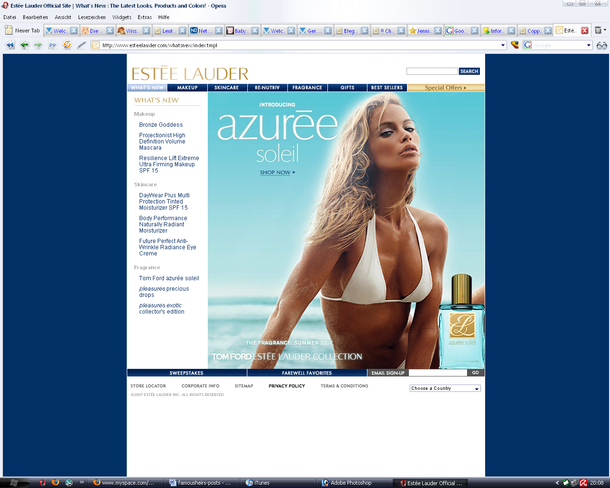Image resolution: width=610 pixels, height=488 pixels.
Task: Open the BEST SELLERS navigation tab
Action: [387, 88]
